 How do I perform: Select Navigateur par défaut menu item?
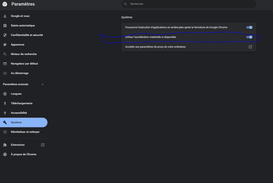click(x=24, y=64)
